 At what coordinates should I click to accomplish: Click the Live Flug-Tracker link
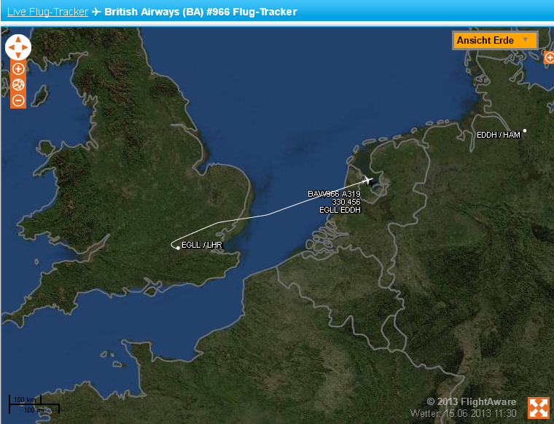click(x=47, y=12)
